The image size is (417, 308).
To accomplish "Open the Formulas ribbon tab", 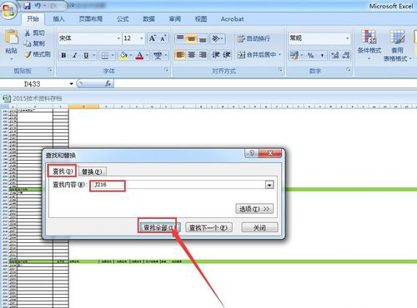I will (123, 19).
